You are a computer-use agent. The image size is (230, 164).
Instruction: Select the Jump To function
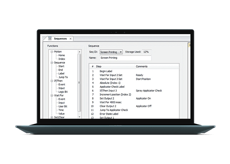(63, 77)
